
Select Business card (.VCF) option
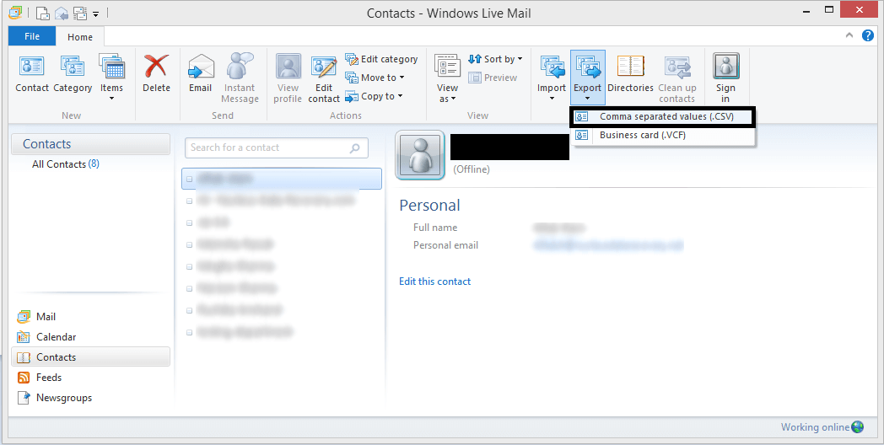coord(662,135)
